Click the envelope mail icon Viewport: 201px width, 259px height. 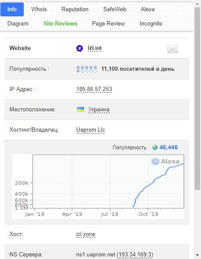coord(173,49)
